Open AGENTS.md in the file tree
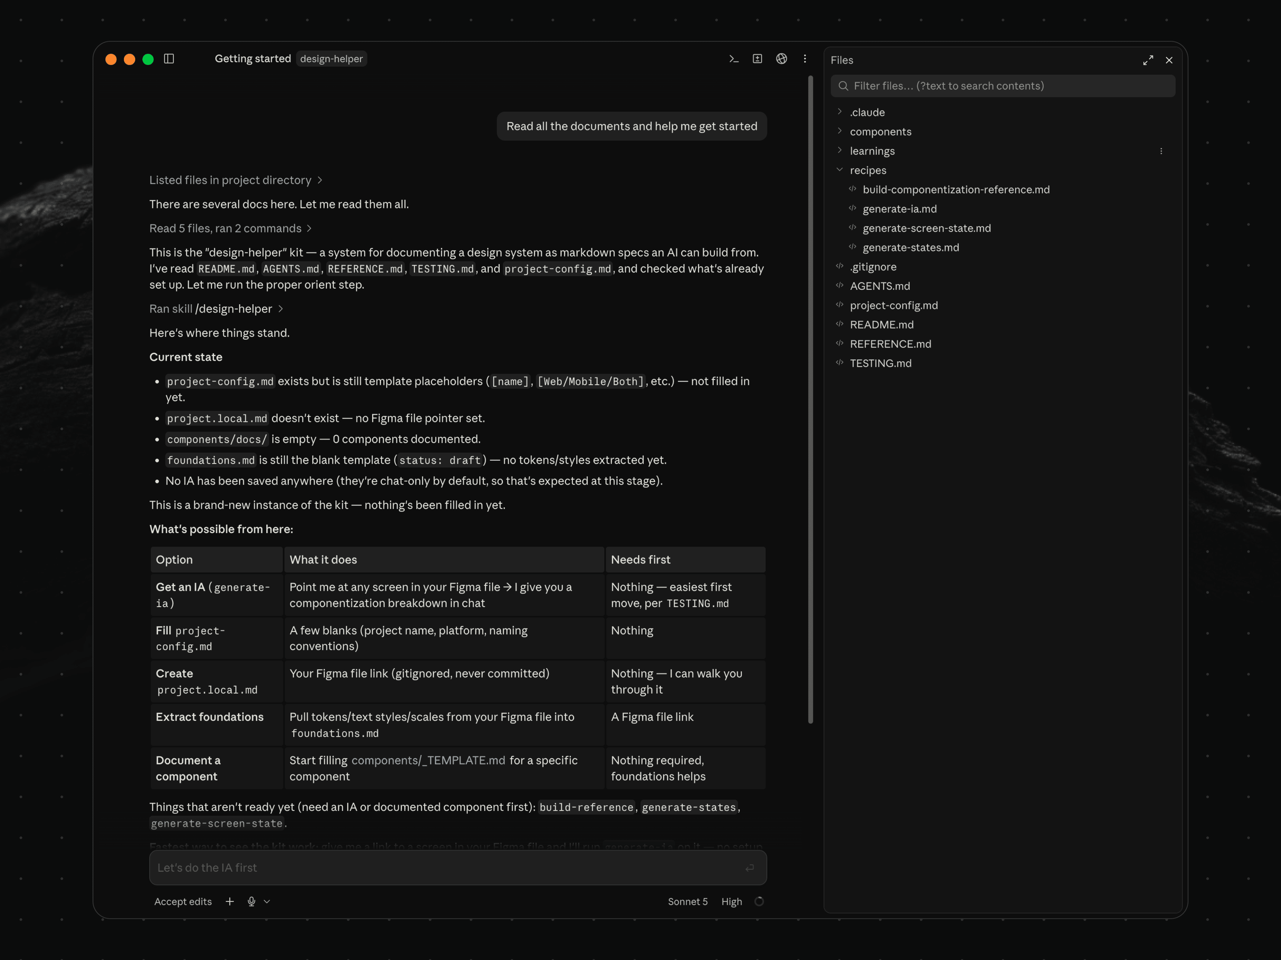Image resolution: width=1281 pixels, height=960 pixels. (x=880, y=286)
